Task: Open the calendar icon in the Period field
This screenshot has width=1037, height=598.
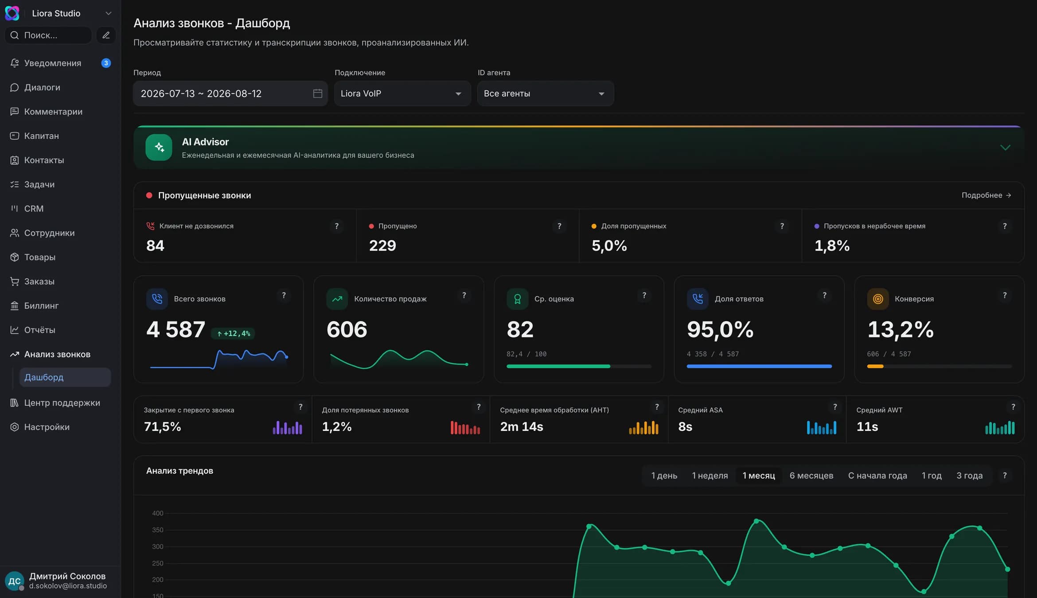Action: pyautogui.click(x=317, y=94)
